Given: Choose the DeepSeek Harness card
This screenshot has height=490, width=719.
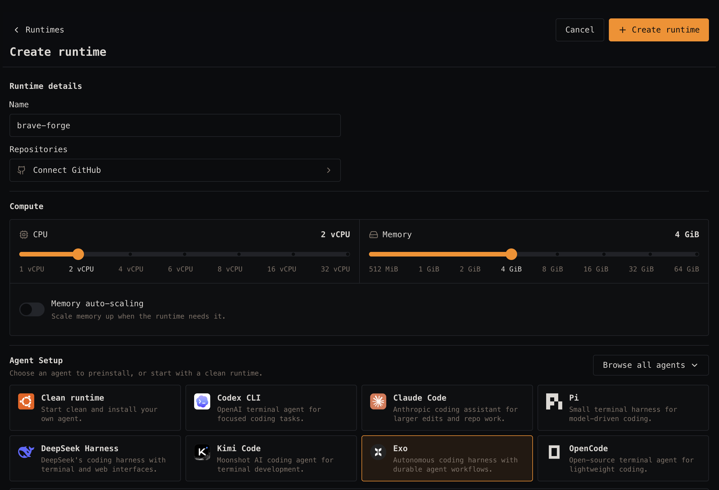Looking at the screenshot, I should coord(95,458).
